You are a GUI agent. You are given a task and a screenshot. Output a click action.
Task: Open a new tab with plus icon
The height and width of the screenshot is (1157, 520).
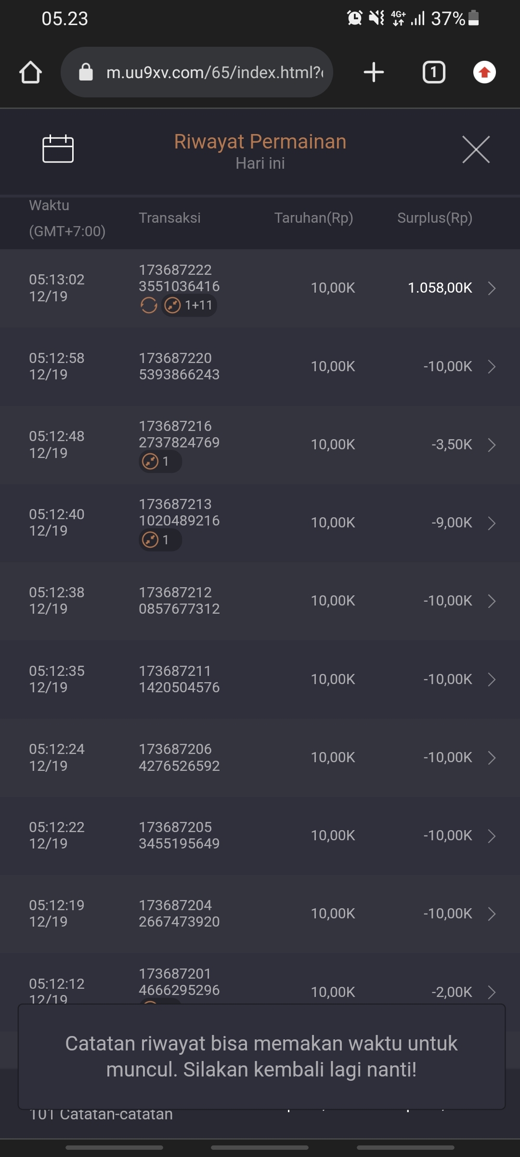click(x=374, y=72)
